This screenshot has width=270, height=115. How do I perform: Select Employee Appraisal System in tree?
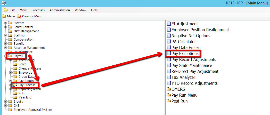[32, 110]
